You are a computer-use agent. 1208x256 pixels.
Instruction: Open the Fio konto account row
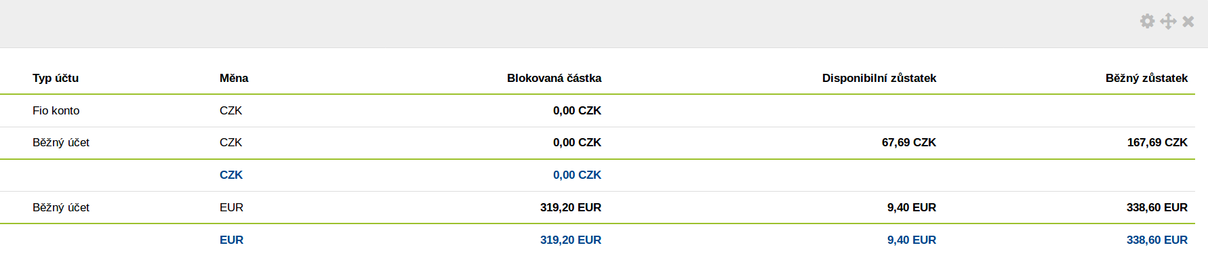[x=597, y=110]
